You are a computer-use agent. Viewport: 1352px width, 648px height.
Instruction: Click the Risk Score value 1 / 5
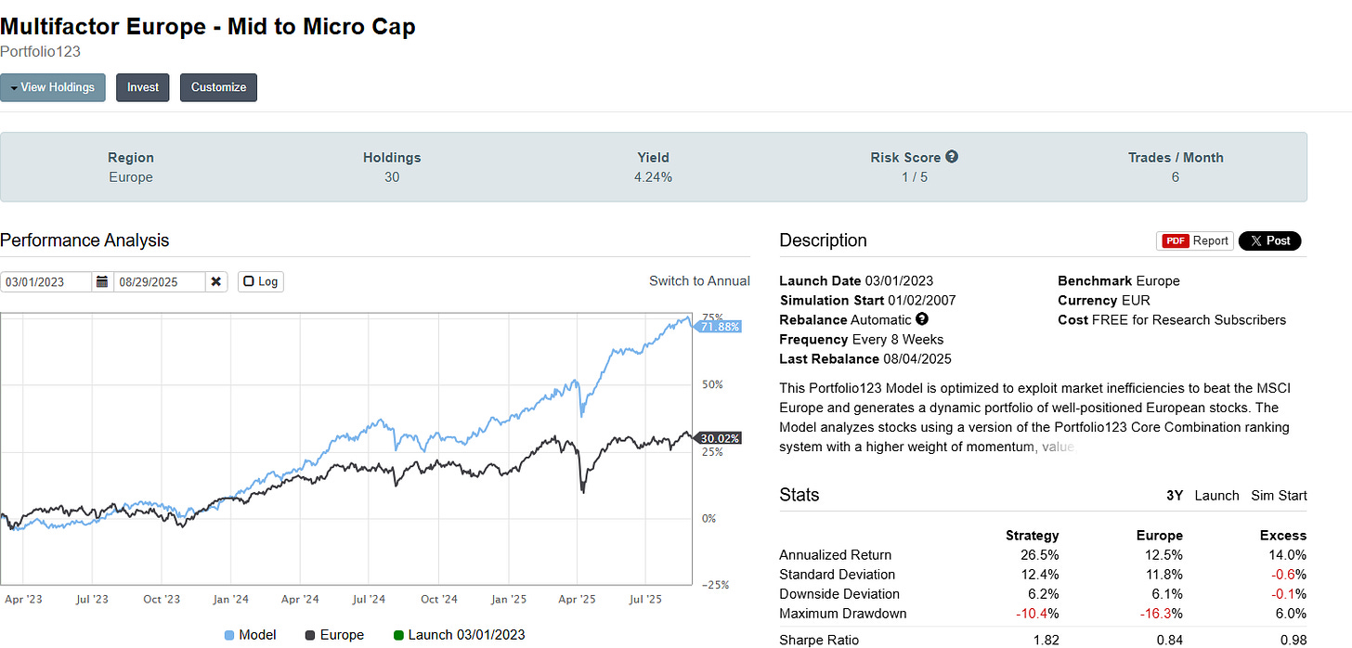[x=914, y=176]
